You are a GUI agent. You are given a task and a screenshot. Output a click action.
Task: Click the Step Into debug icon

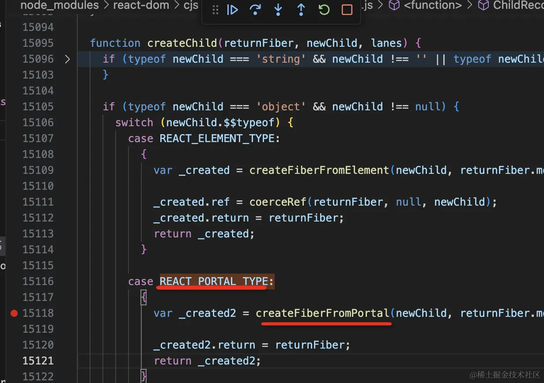tap(278, 10)
